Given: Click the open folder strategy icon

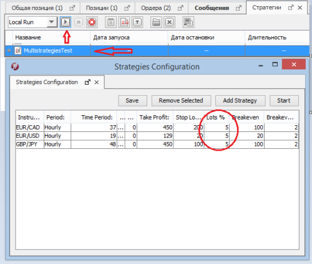Looking at the screenshot, I should (x=156, y=22).
